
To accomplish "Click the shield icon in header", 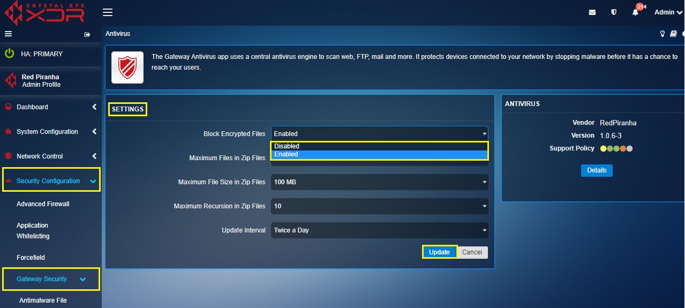I will (614, 12).
